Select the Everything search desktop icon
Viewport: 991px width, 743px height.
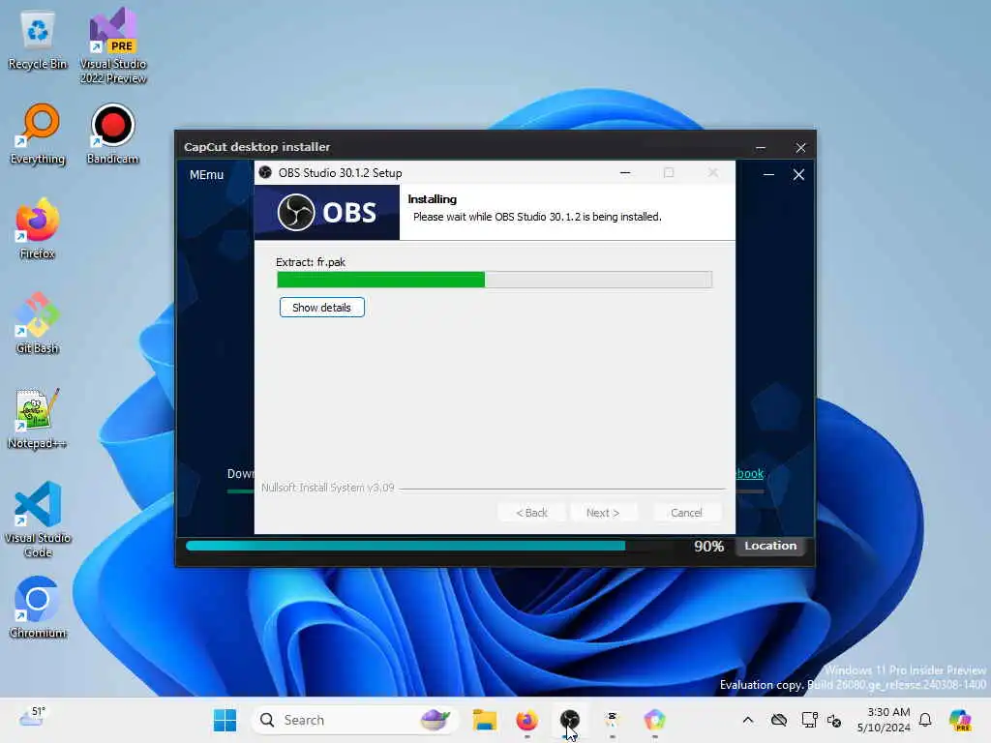(x=38, y=134)
